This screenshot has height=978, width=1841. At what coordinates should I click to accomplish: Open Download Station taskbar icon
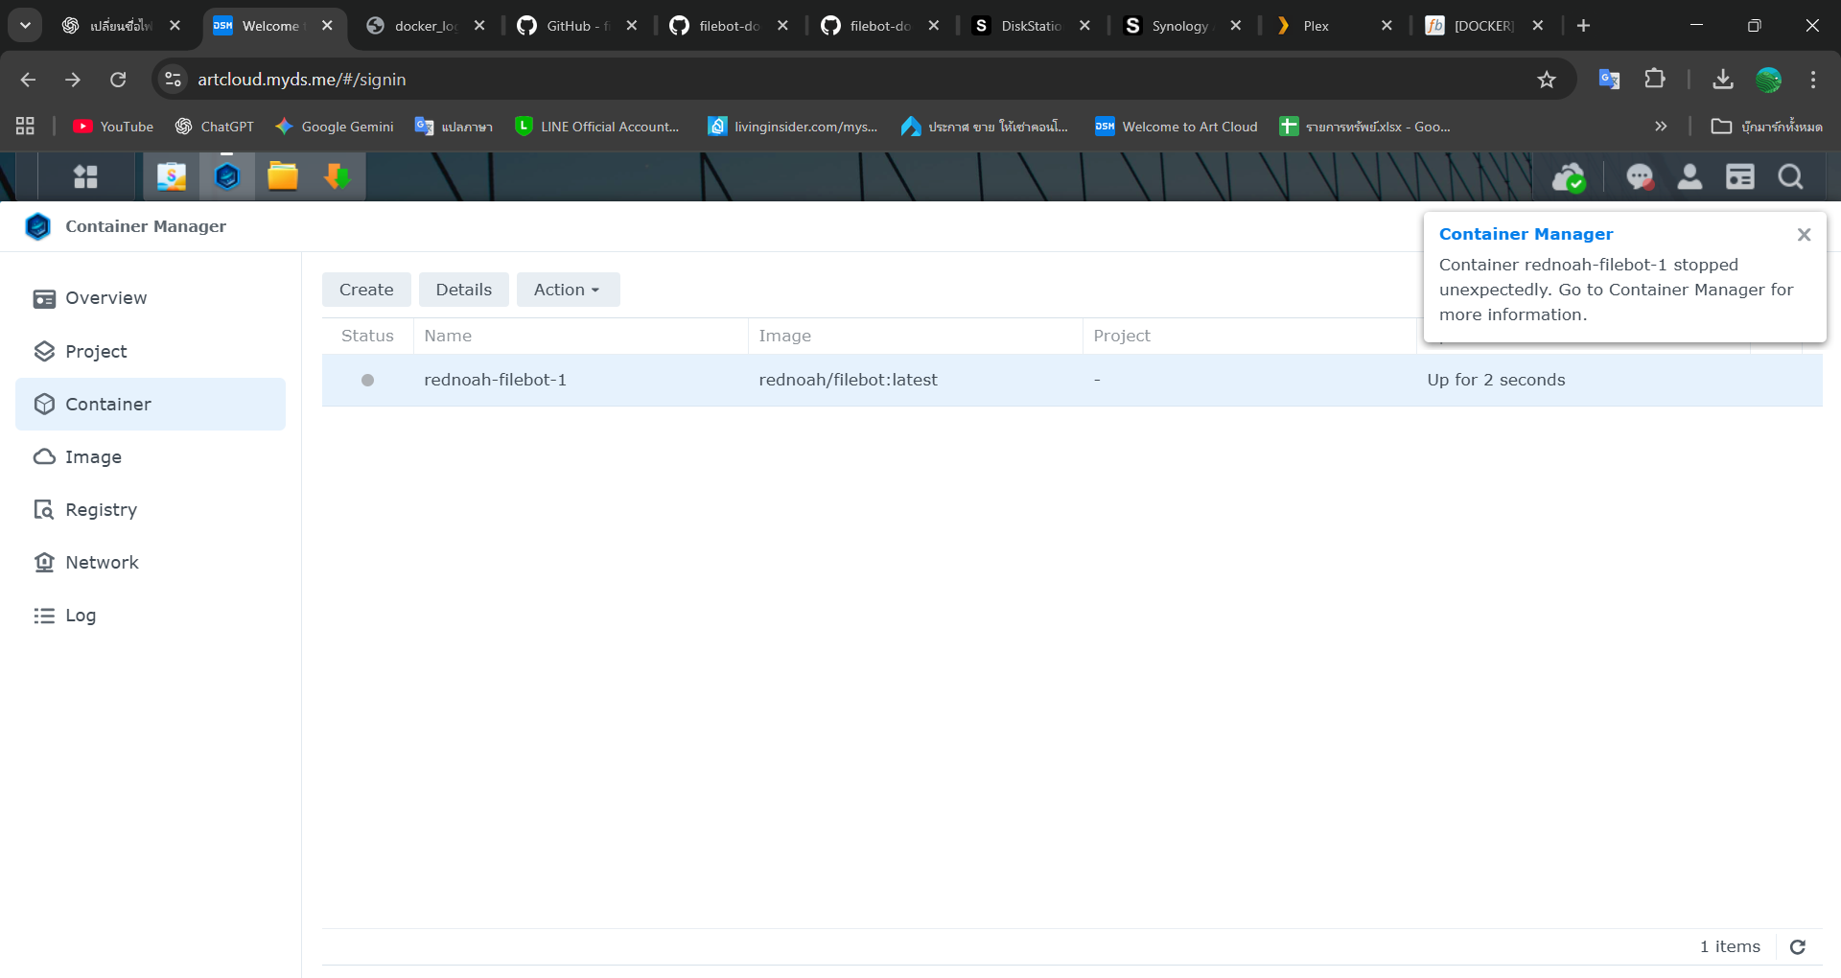click(x=338, y=176)
